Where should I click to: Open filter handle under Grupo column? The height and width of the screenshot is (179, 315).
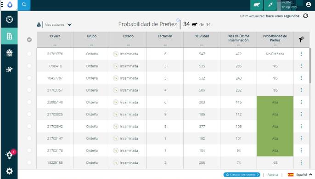[92, 45]
